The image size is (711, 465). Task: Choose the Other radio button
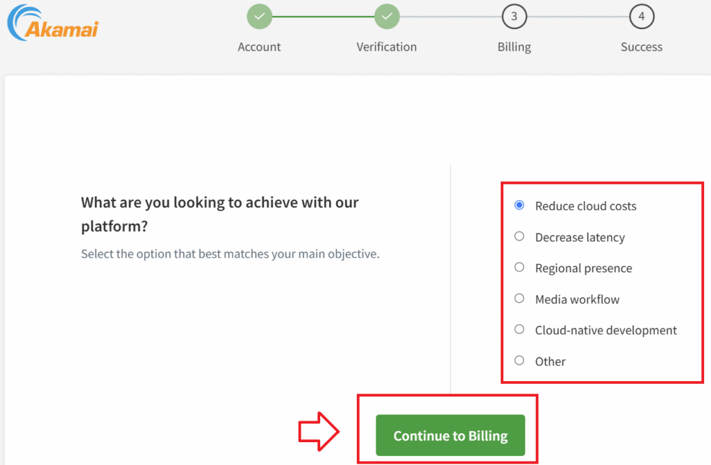click(519, 361)
